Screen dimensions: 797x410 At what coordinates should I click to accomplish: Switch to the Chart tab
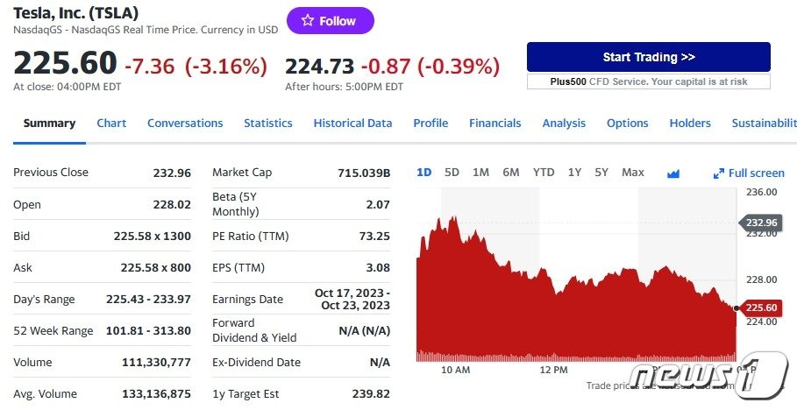click(x=111, y=124)
